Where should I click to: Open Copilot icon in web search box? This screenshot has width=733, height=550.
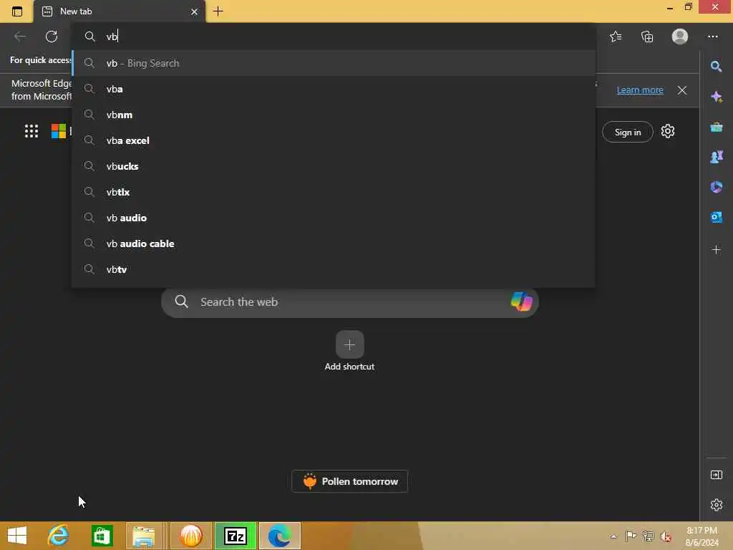(521, 301)
